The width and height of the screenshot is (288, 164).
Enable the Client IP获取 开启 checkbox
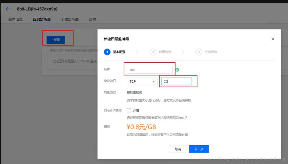click(x=129, y=110)
